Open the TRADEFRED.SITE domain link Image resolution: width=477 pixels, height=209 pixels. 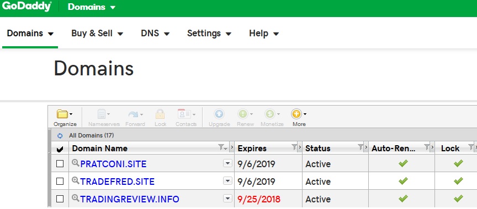coord(118,182)
